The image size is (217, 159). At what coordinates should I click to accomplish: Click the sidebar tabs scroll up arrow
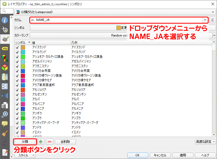(12, 17)
